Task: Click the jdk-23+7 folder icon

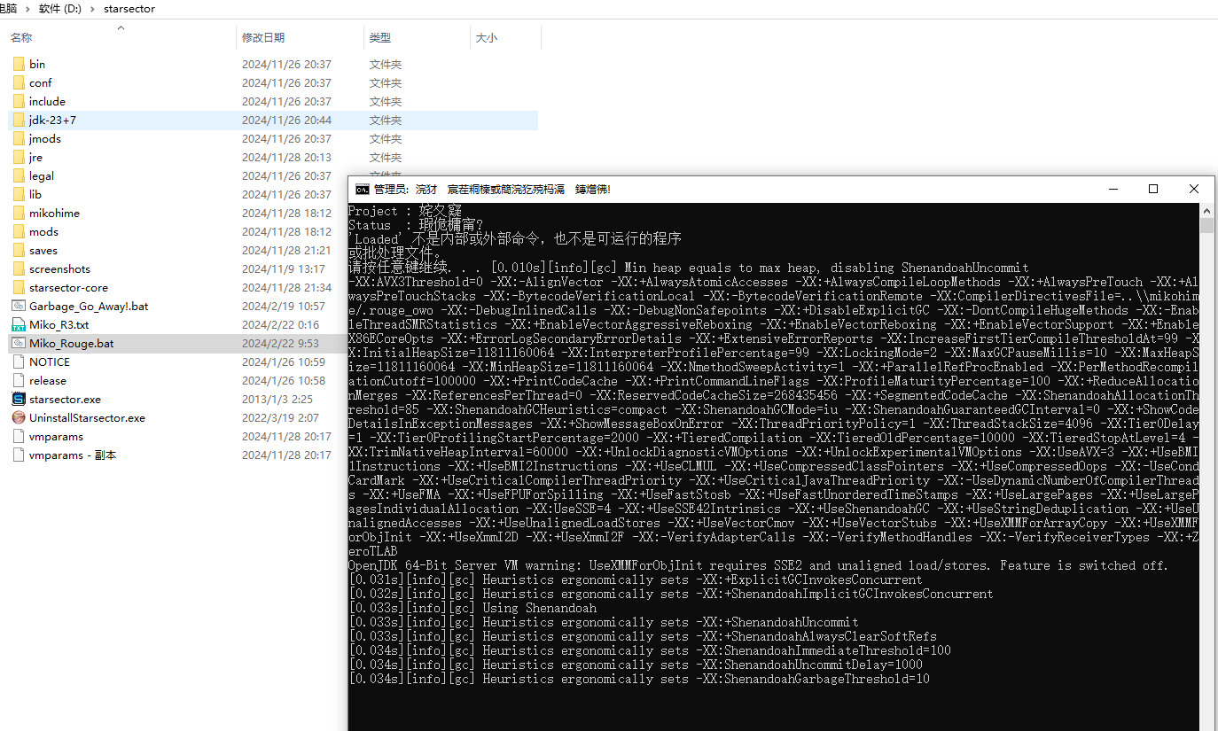Action: (19, 121)
